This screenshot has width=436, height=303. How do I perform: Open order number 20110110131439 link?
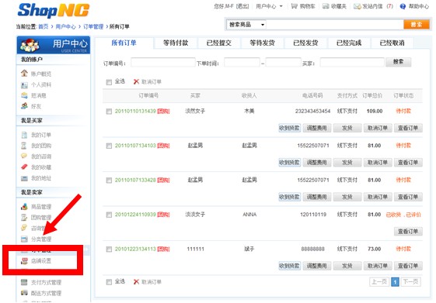point(135,111)
